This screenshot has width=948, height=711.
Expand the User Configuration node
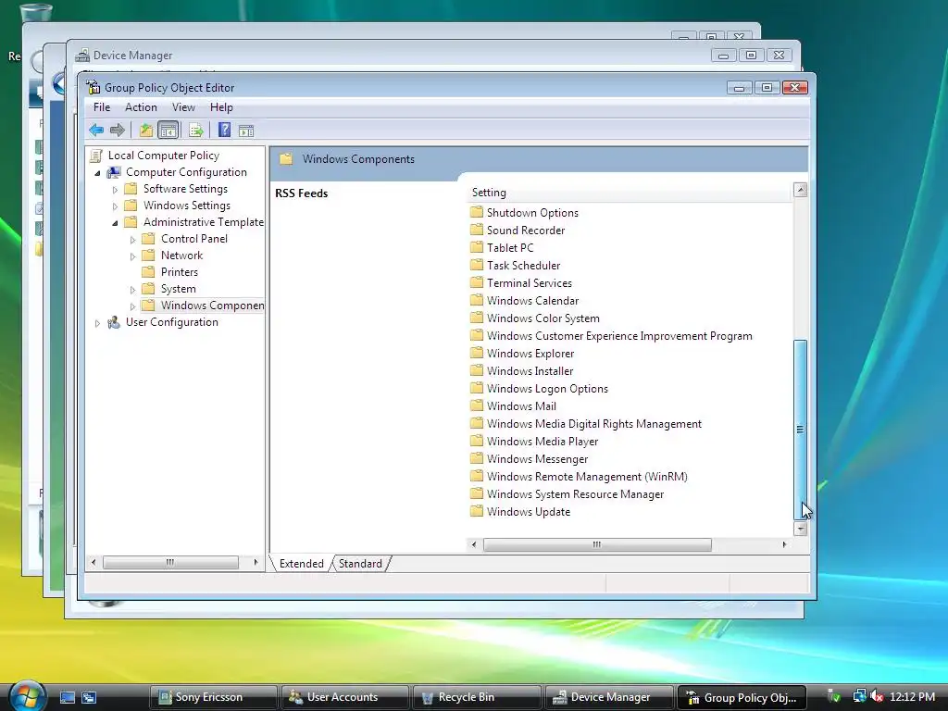click(97, 323)
